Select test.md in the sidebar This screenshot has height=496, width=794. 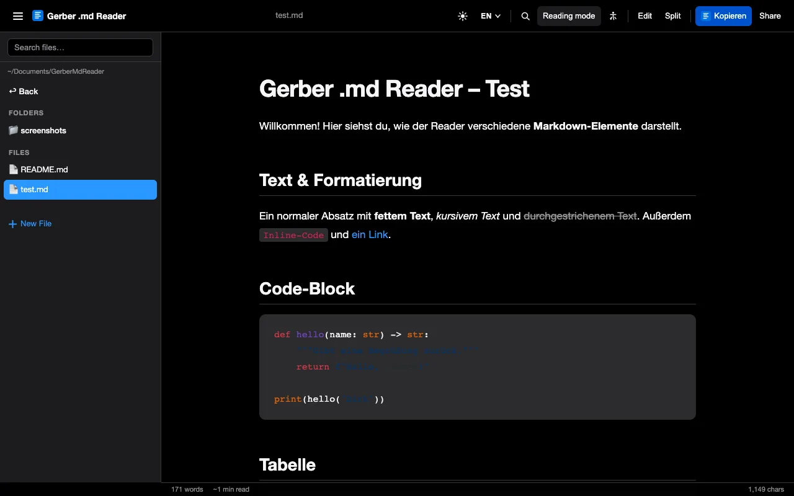80,190
